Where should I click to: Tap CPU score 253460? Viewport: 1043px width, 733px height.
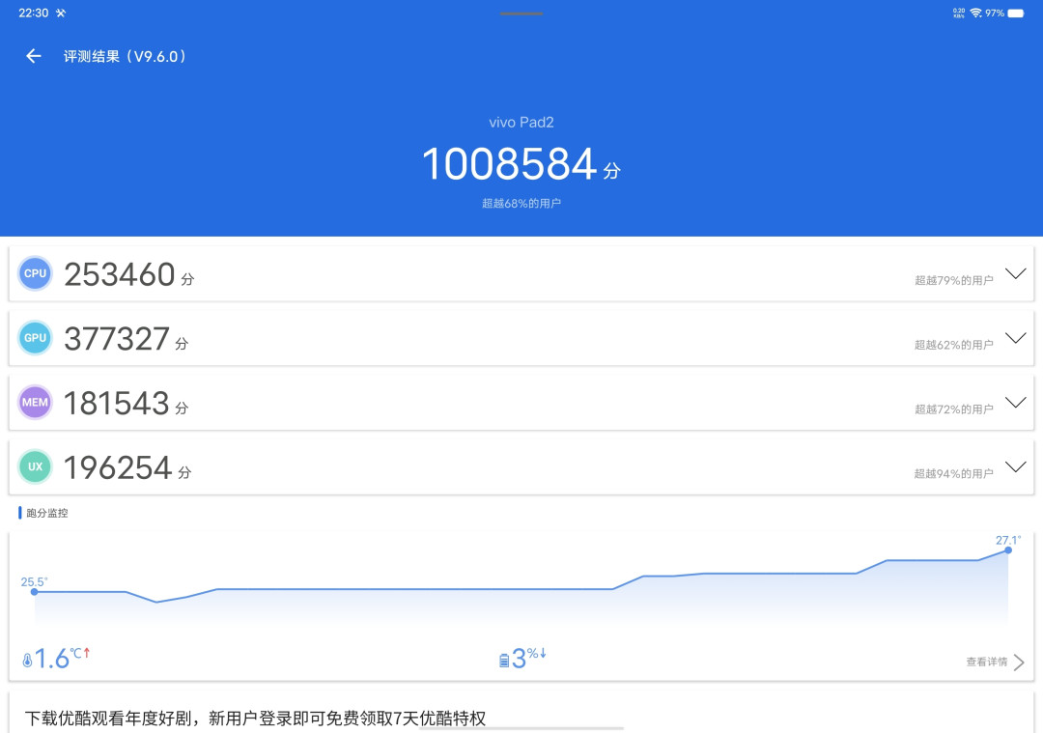120,274
